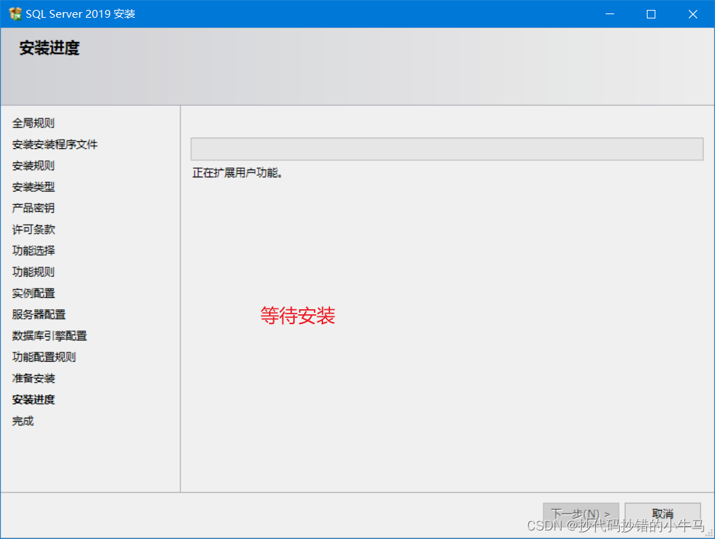Select the 产品密钥 step
715x539 pixels.
[33, 209]
